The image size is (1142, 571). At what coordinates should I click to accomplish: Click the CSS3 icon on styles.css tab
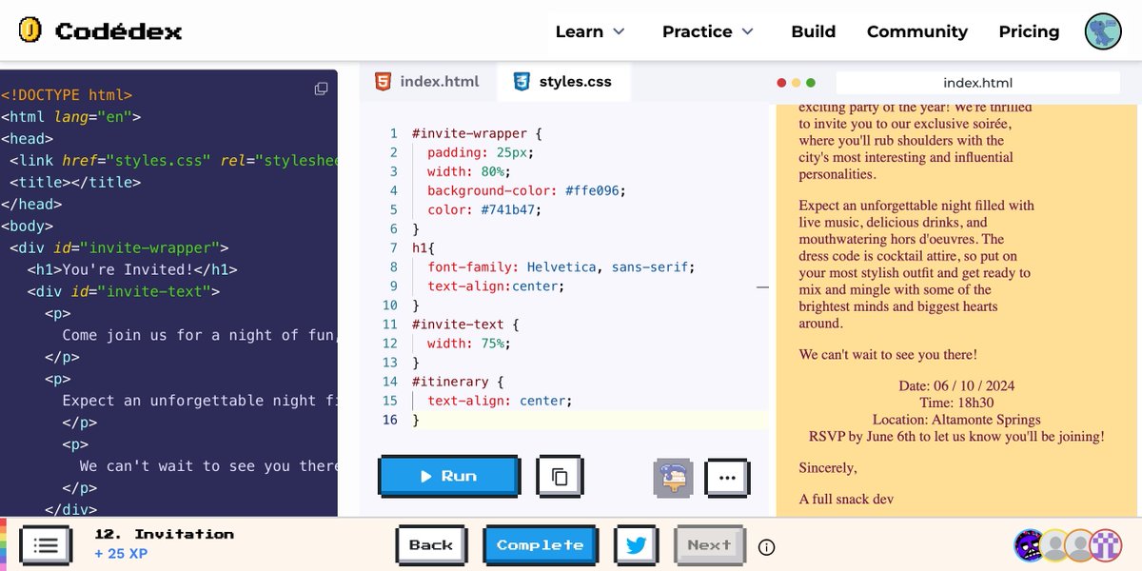tap(522, 82)
